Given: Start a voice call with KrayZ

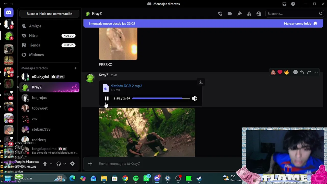Looking at the screenshot, I should (220, 14).
